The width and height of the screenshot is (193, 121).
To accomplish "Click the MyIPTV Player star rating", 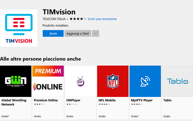I will point(137,104).
